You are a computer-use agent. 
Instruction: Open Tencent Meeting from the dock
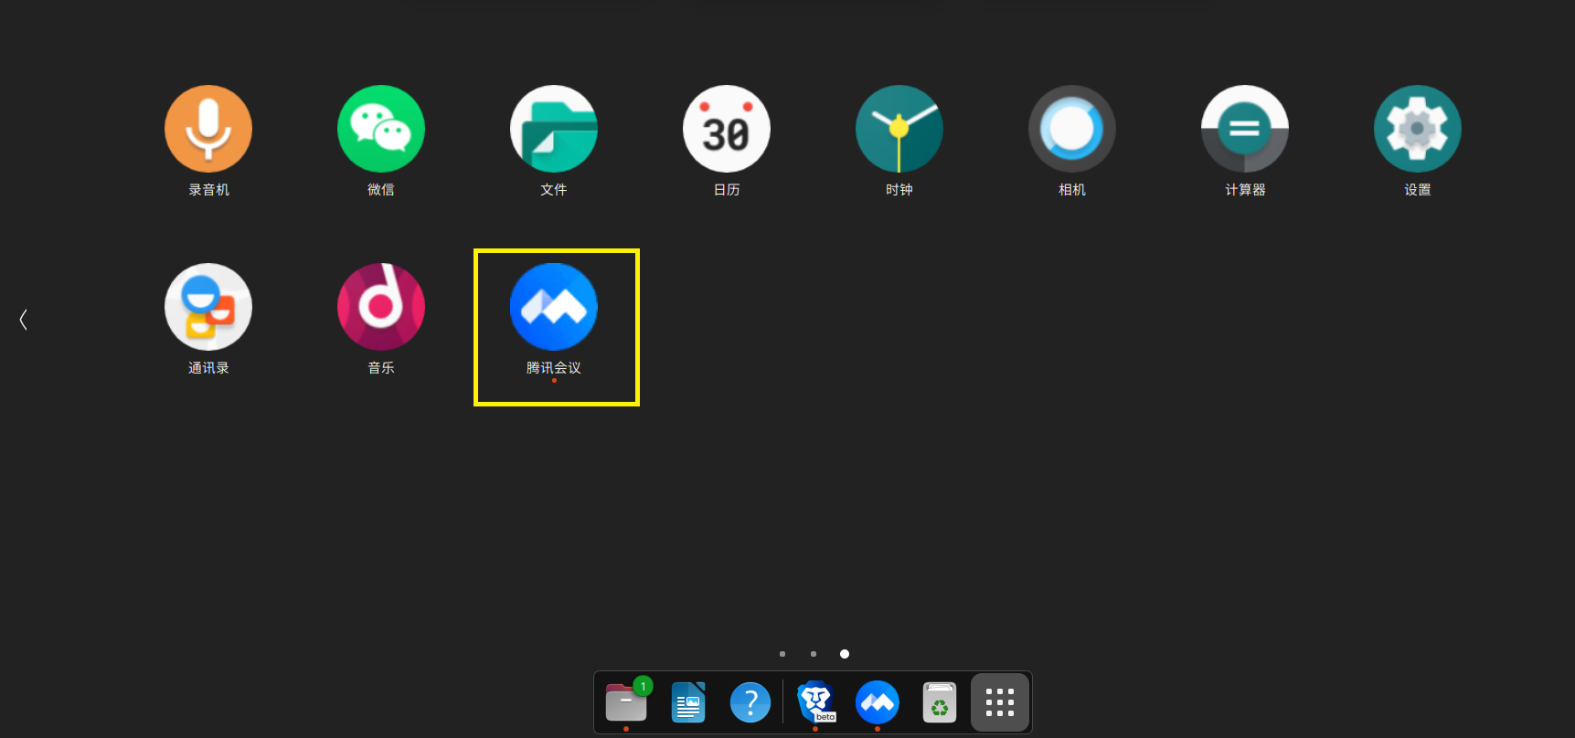coord(878,702)
